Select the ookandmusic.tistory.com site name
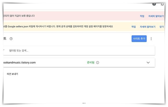 tap(19, 63)
